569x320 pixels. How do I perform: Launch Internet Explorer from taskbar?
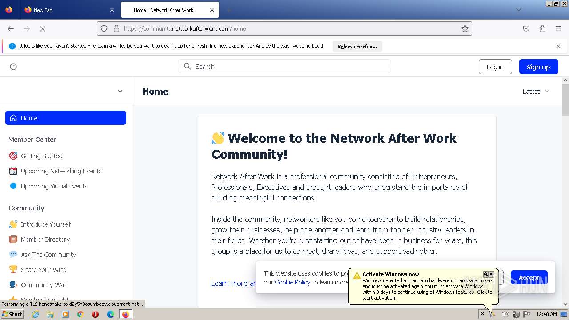tap(35, 314)
